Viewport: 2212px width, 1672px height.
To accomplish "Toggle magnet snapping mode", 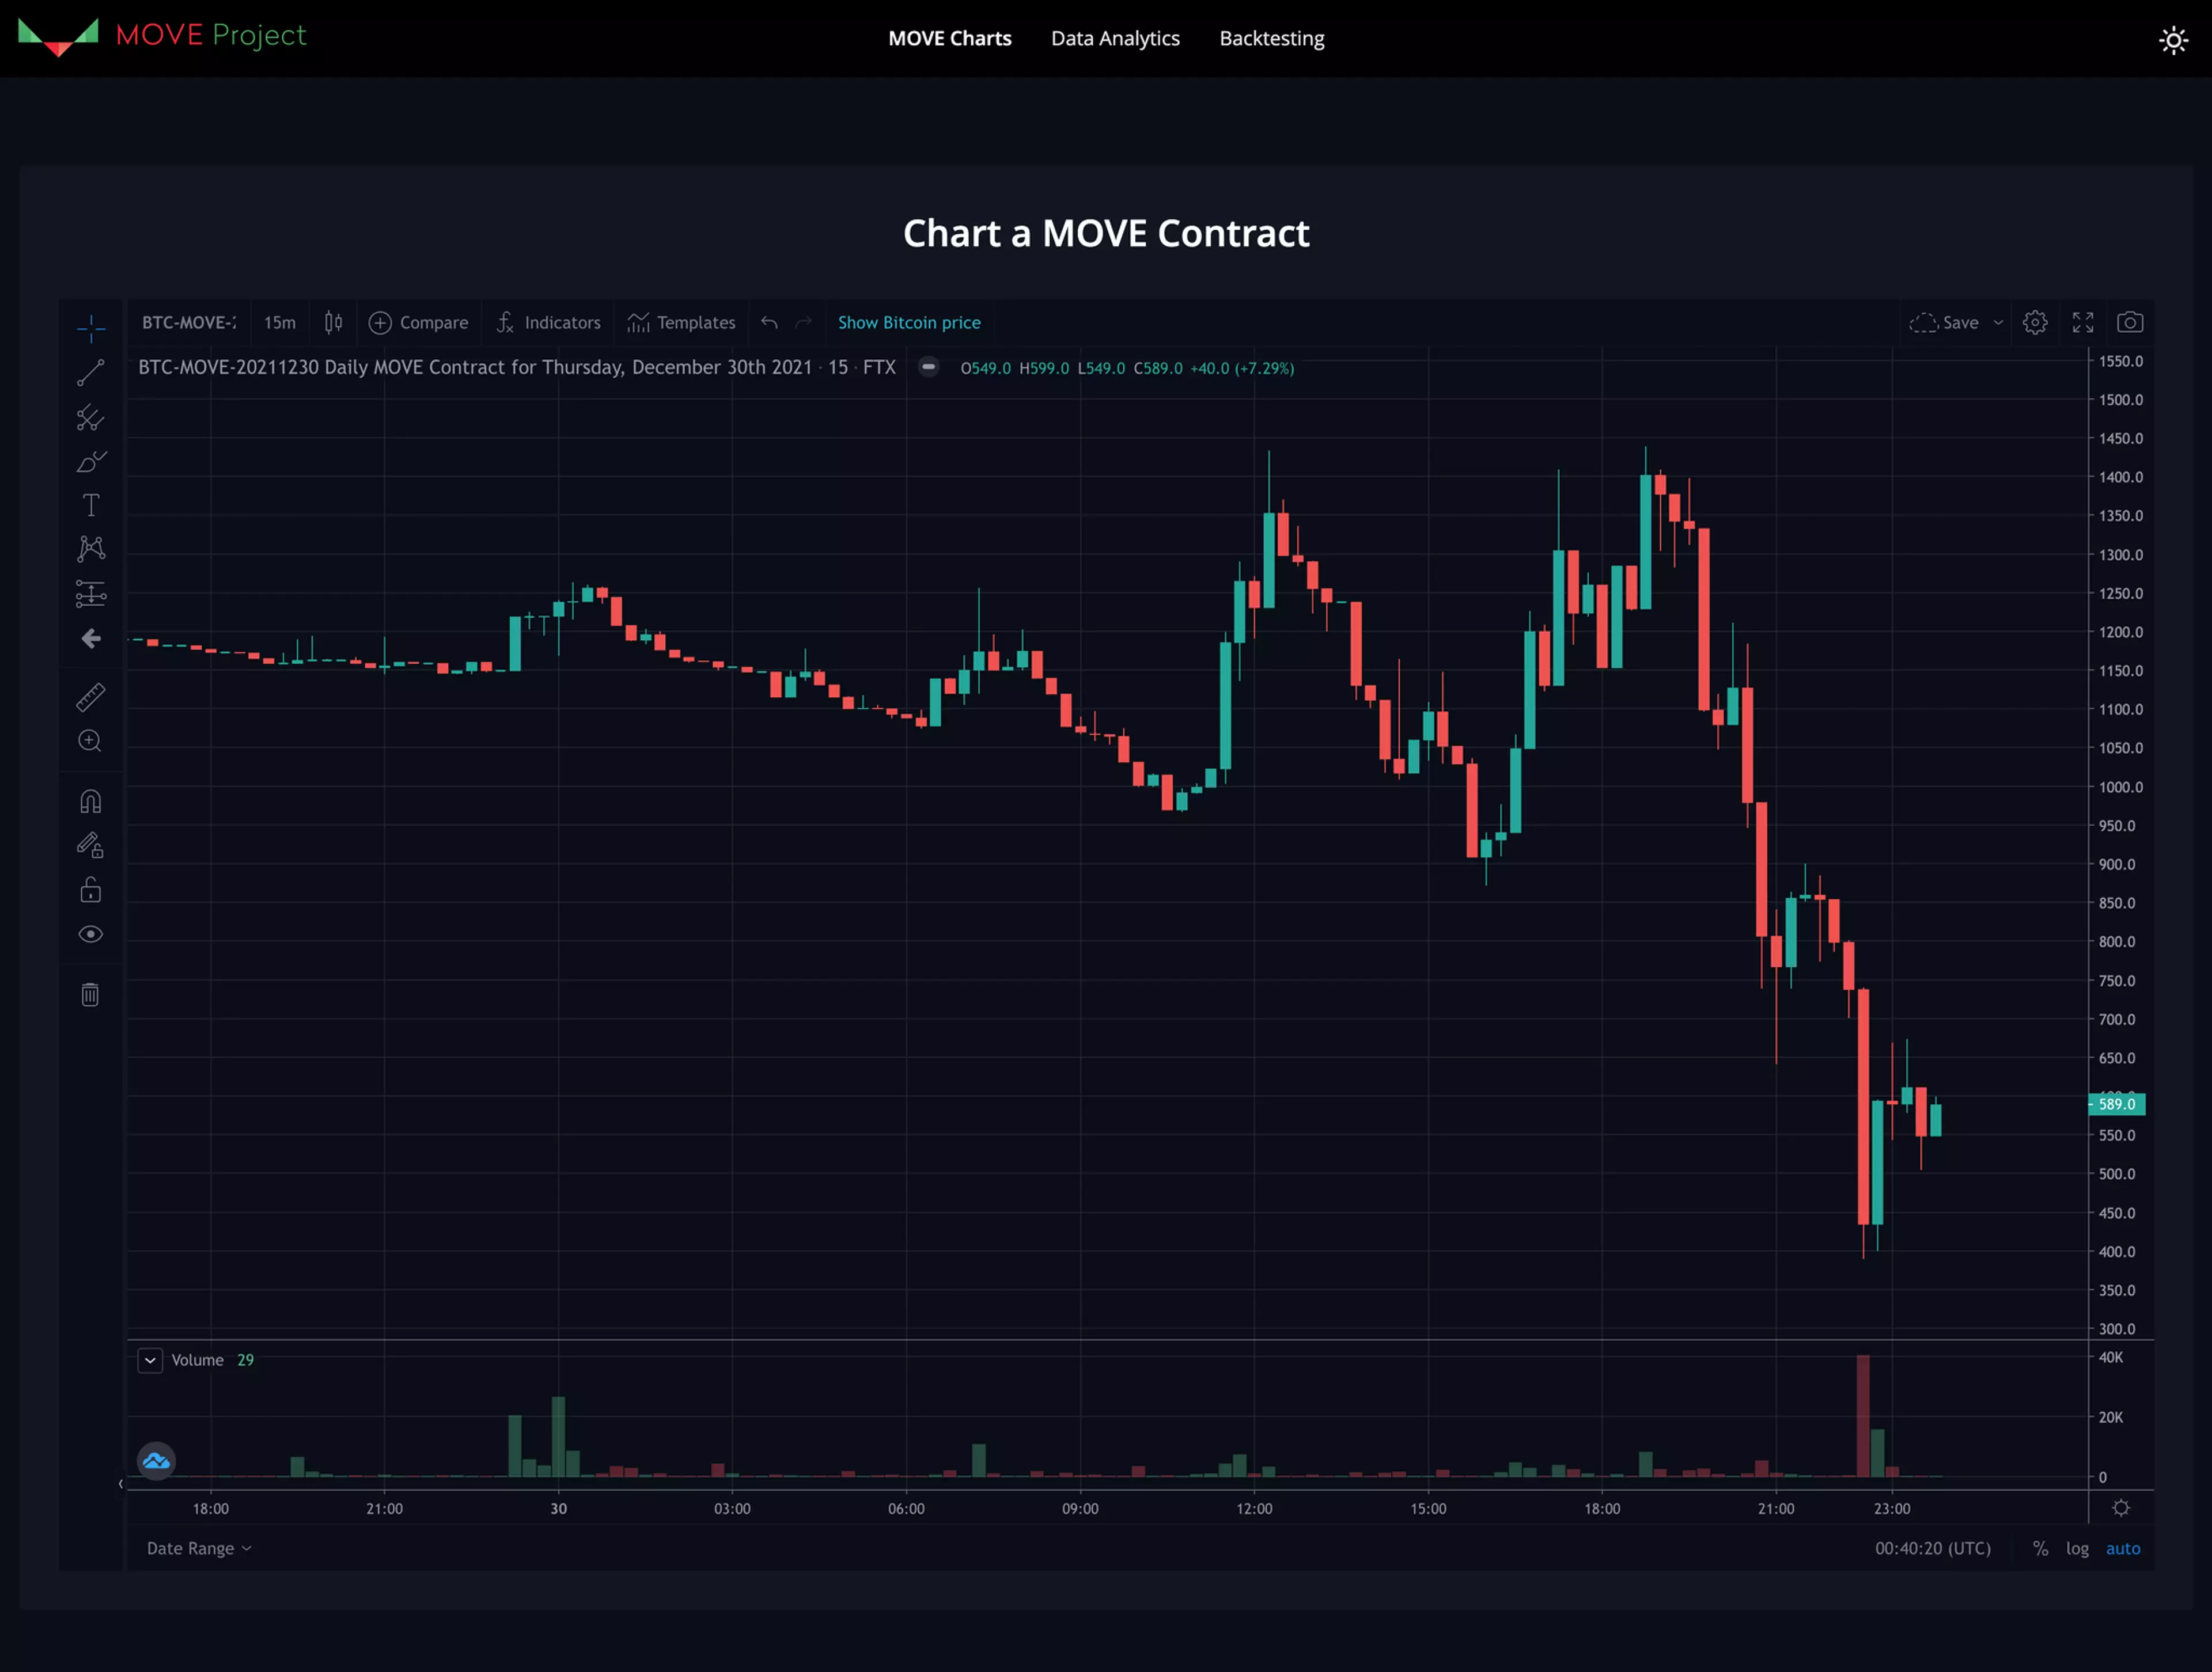I will click(x=90, y=801).
